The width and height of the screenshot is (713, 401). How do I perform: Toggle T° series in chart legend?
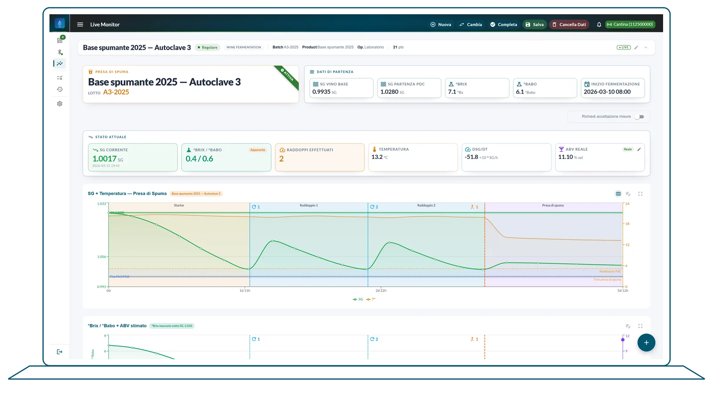[x=371, y=299]
